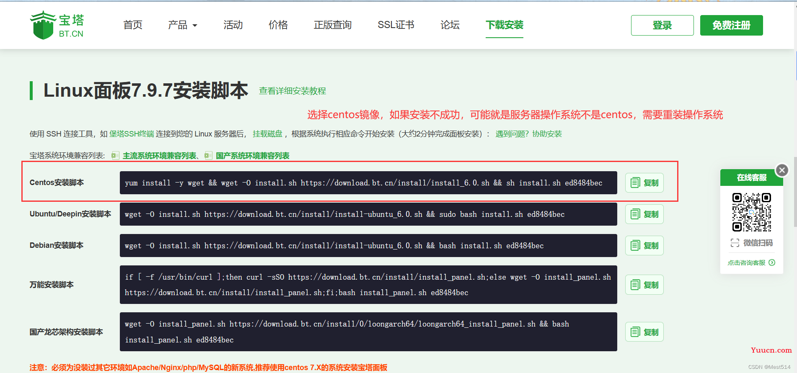Open the 活动 nav item
This screenshot has height=373, width=797.
[x=233, y=25]
